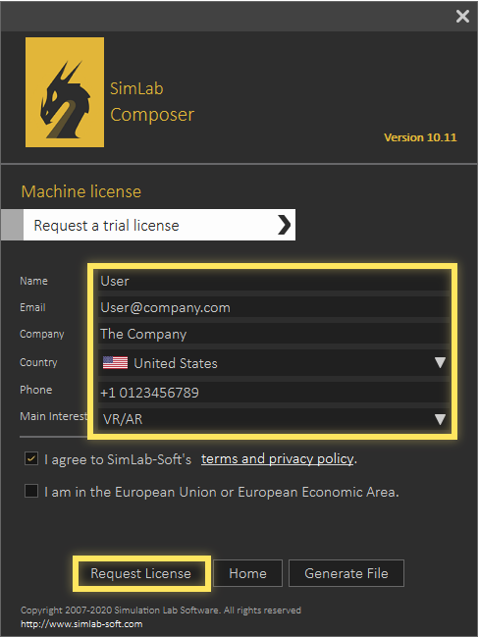Expand the Country dropdown arrow

pyautogui.click(x=440, y=362)
